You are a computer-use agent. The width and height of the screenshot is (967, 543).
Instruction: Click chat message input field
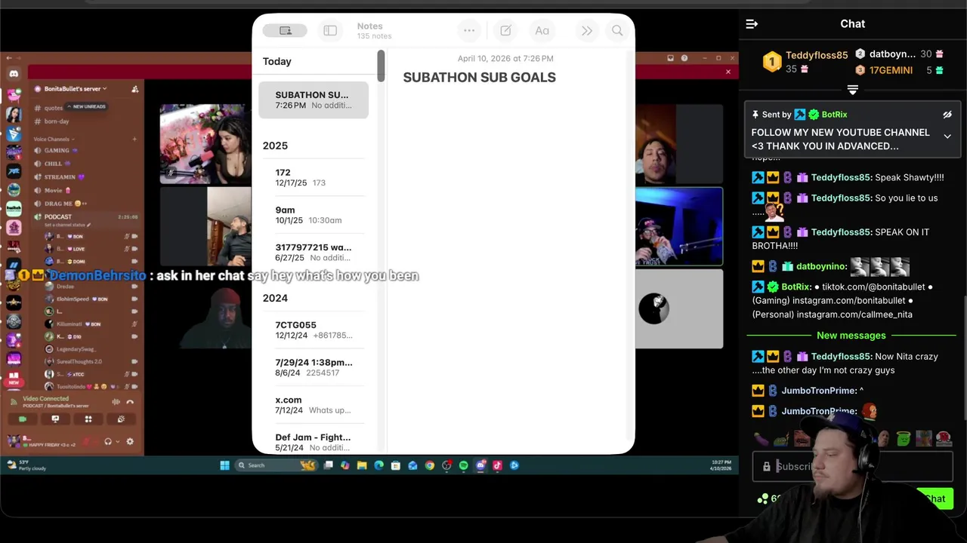click(852, 466)
